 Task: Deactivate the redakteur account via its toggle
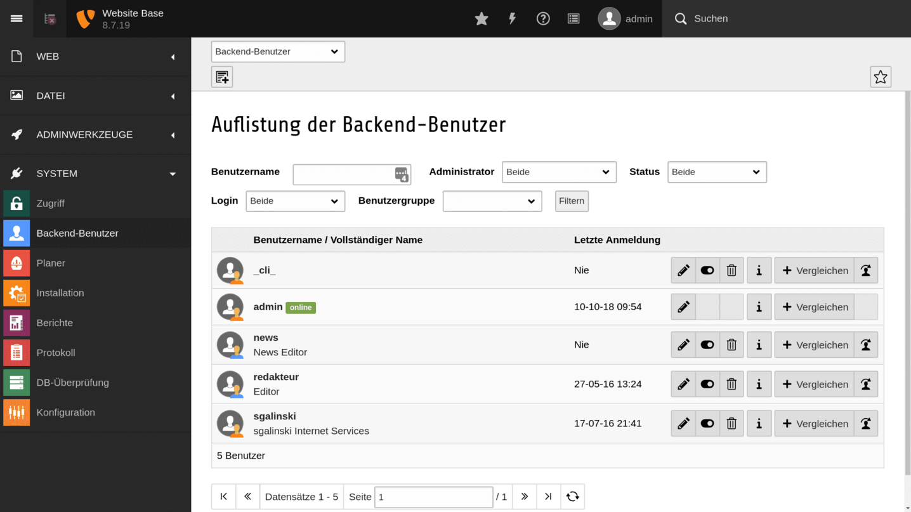pyautogui.click(x=707, y=384)
